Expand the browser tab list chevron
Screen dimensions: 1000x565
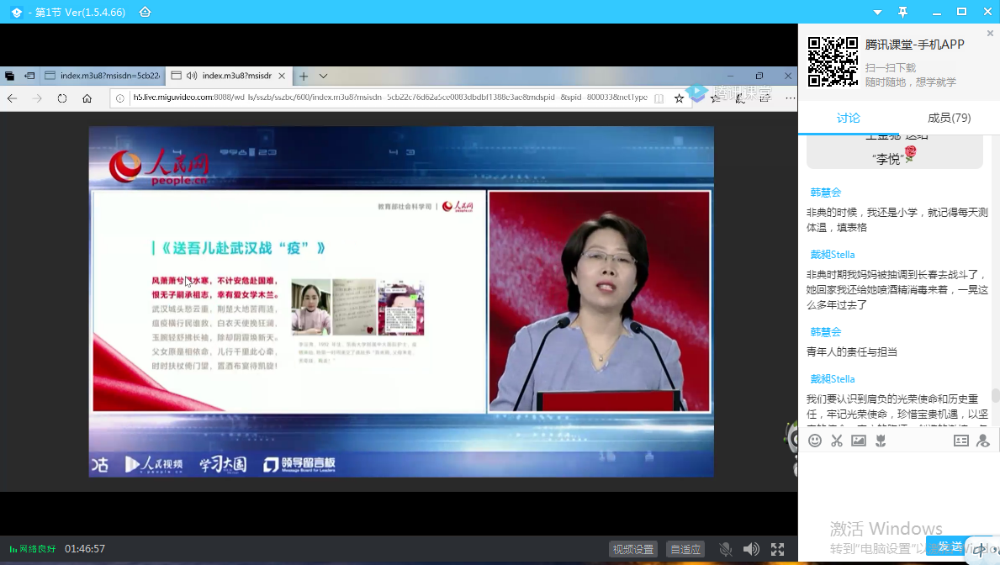pyautogui.click(x=323, y=76)
